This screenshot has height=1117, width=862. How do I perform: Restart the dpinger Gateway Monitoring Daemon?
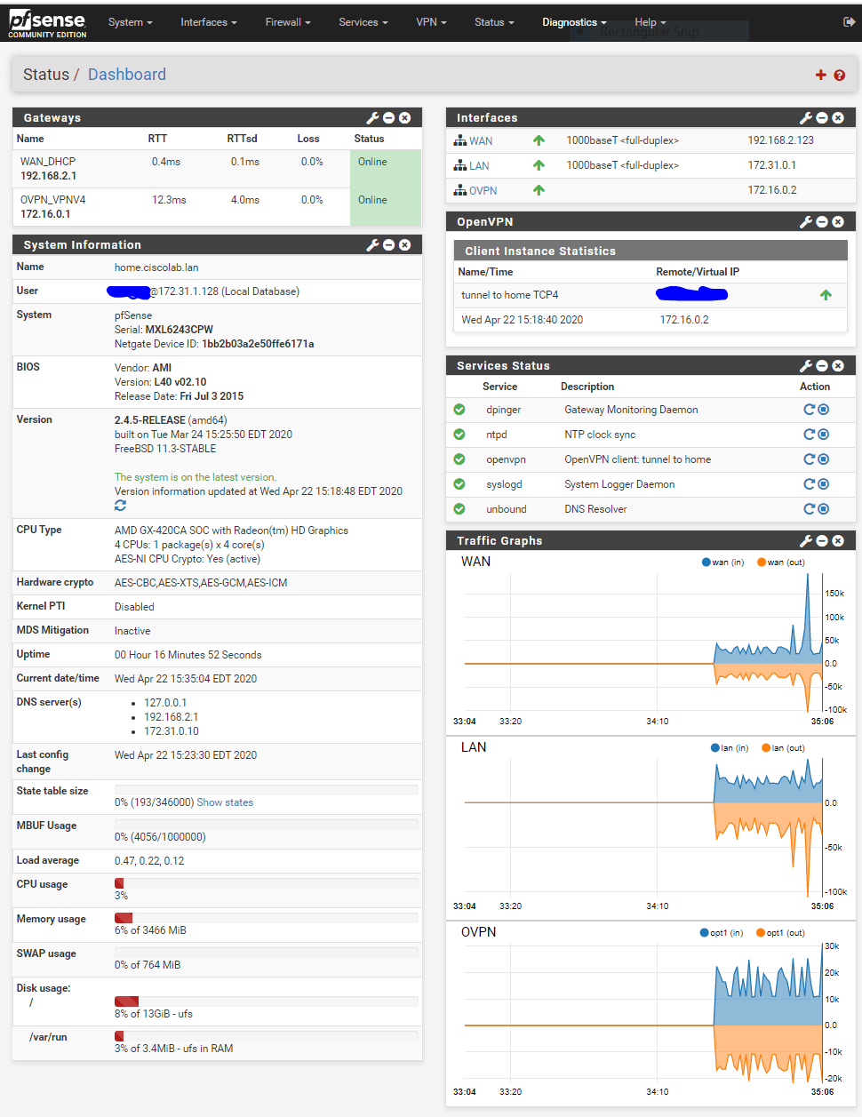(x=809, y=409)
